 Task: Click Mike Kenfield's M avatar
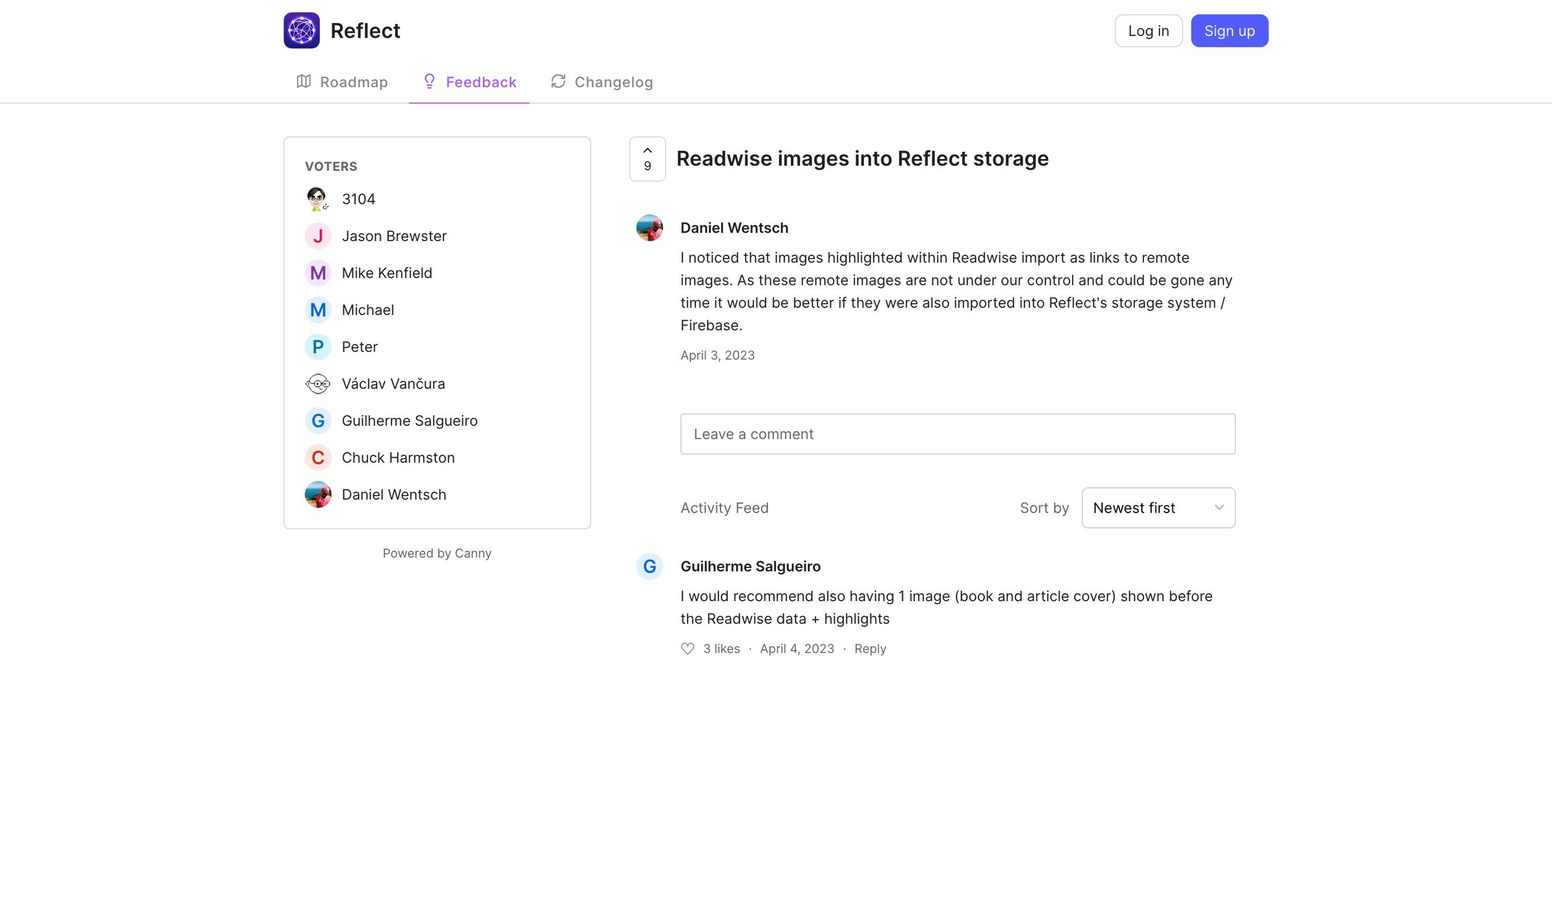[318, 273]
